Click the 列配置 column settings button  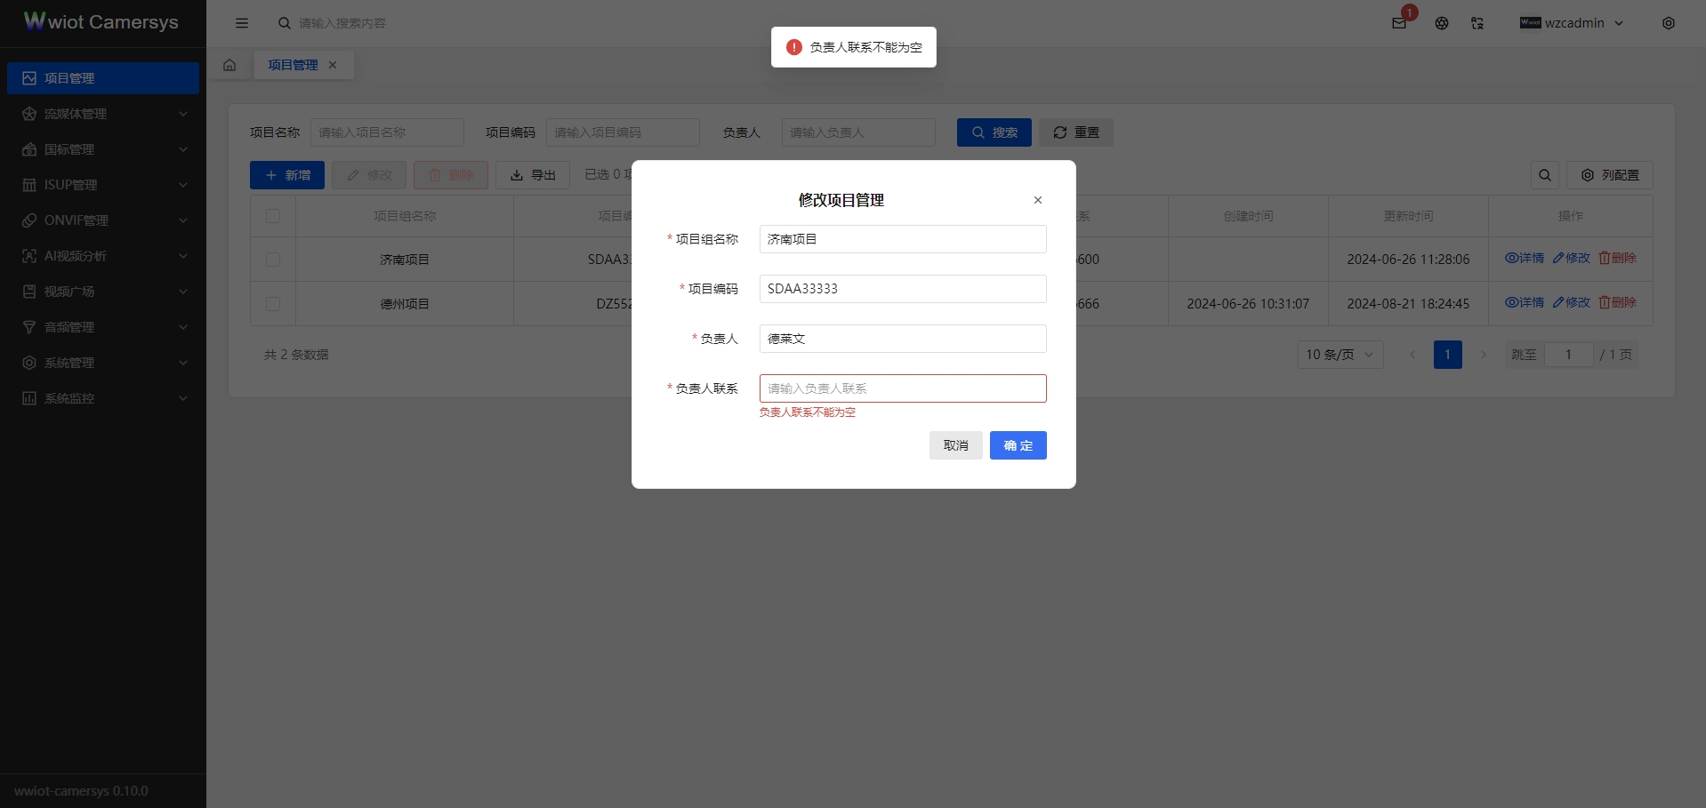[1609, 175]
